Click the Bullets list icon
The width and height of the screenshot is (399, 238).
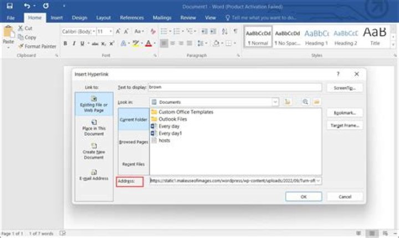(164, 31)
